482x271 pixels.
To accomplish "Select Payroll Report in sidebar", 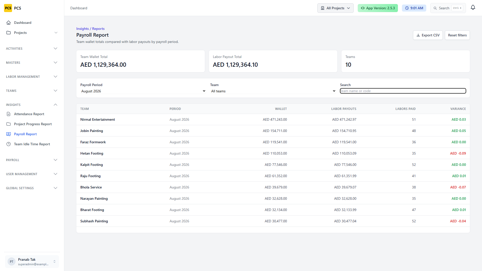I will coord(32,134).
